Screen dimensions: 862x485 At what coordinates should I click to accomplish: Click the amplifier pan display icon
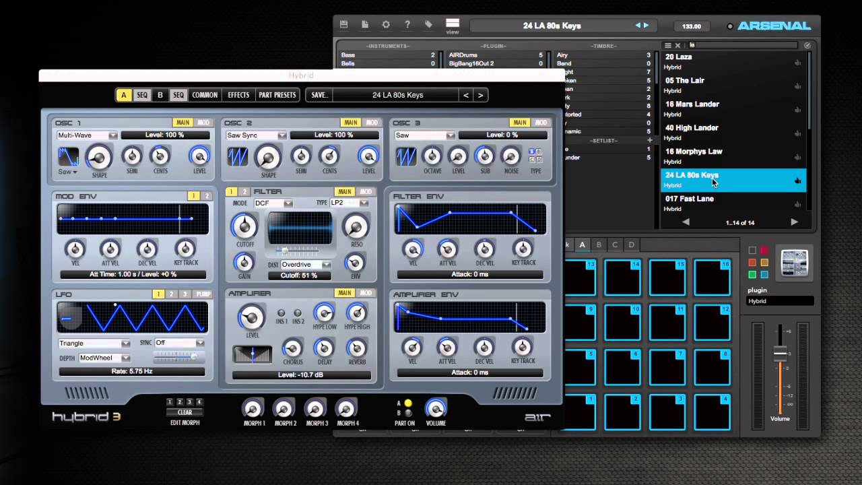click(x=253, y=354)
